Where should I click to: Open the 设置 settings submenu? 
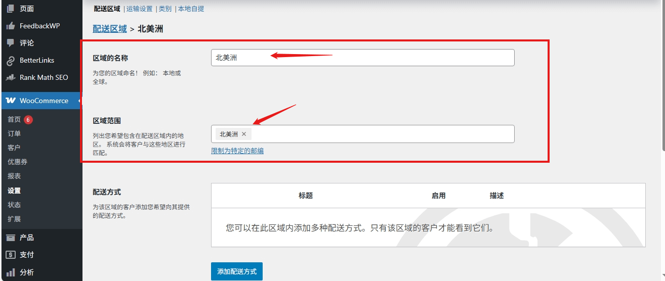click(x=14, y=191)
